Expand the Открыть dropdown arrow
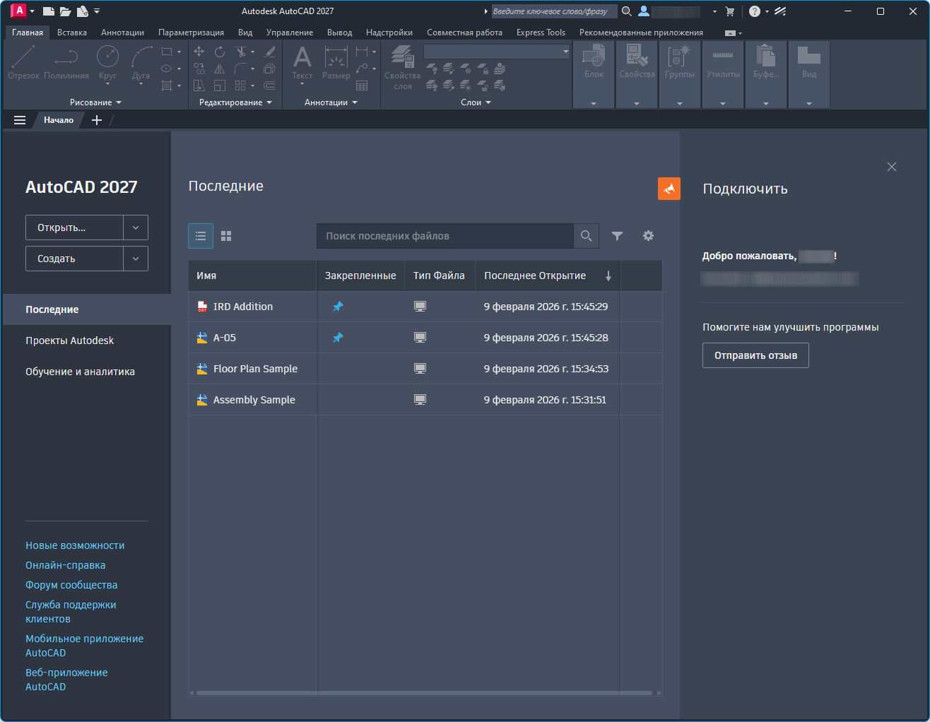This screenshot has width=930, height=722. 136,227
